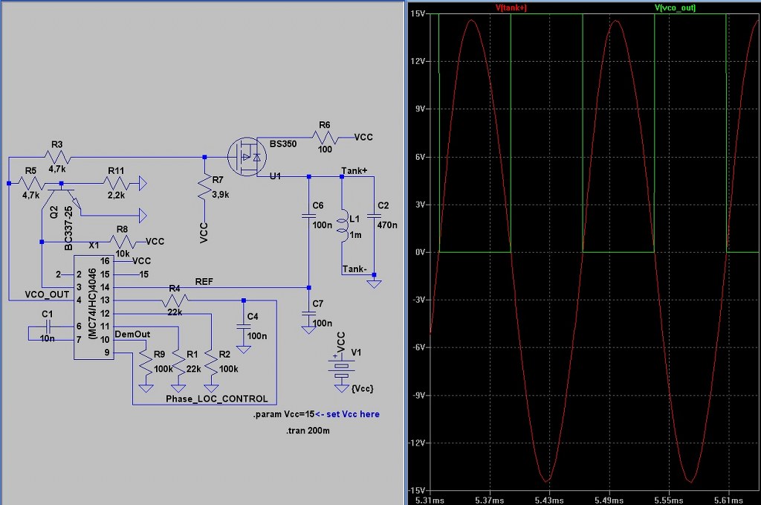Click the MC74HC4046 IC body
The height and width of the screenshot is (505, 761).
point(93,306)
